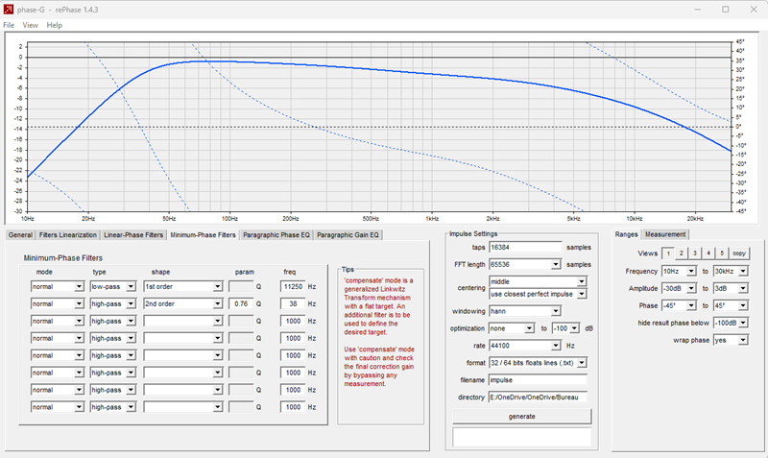The height and width of the screenshot is (458, 768).
Task: Open the Phase minimum dropdown showing -45°
Action: [679, 305]
